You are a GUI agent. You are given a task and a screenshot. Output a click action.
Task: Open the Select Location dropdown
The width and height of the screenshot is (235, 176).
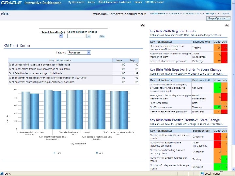[x=61, y=36]
